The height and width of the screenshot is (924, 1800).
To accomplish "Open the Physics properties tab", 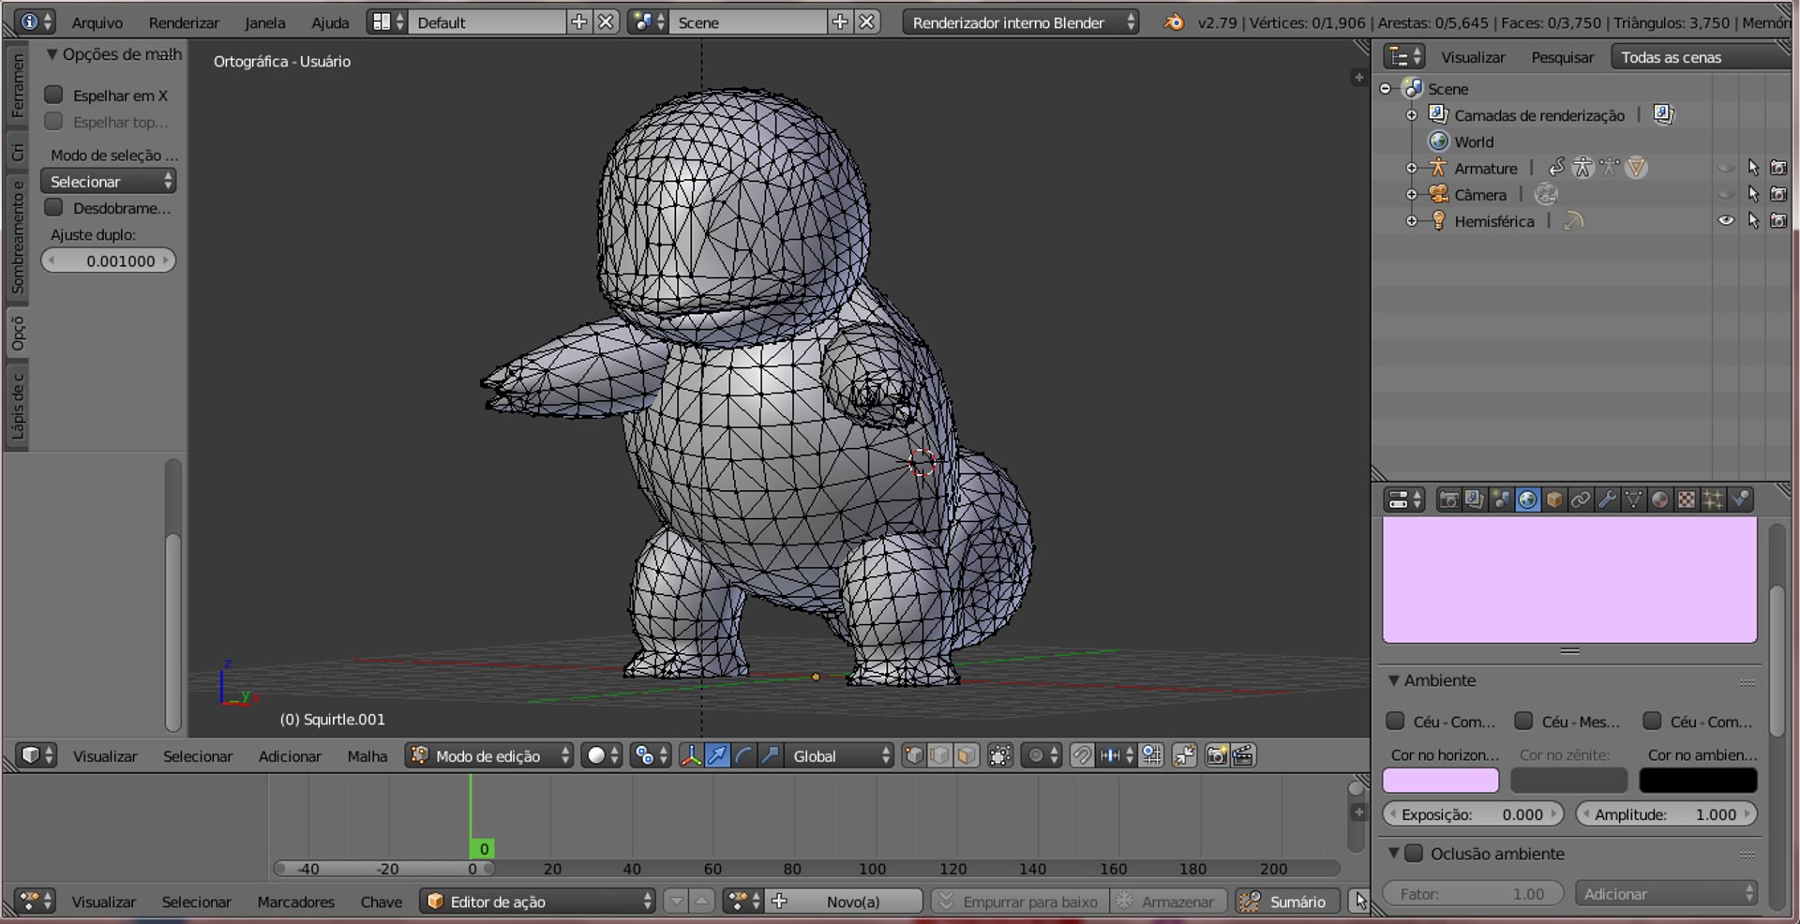I will point(1740,500).
